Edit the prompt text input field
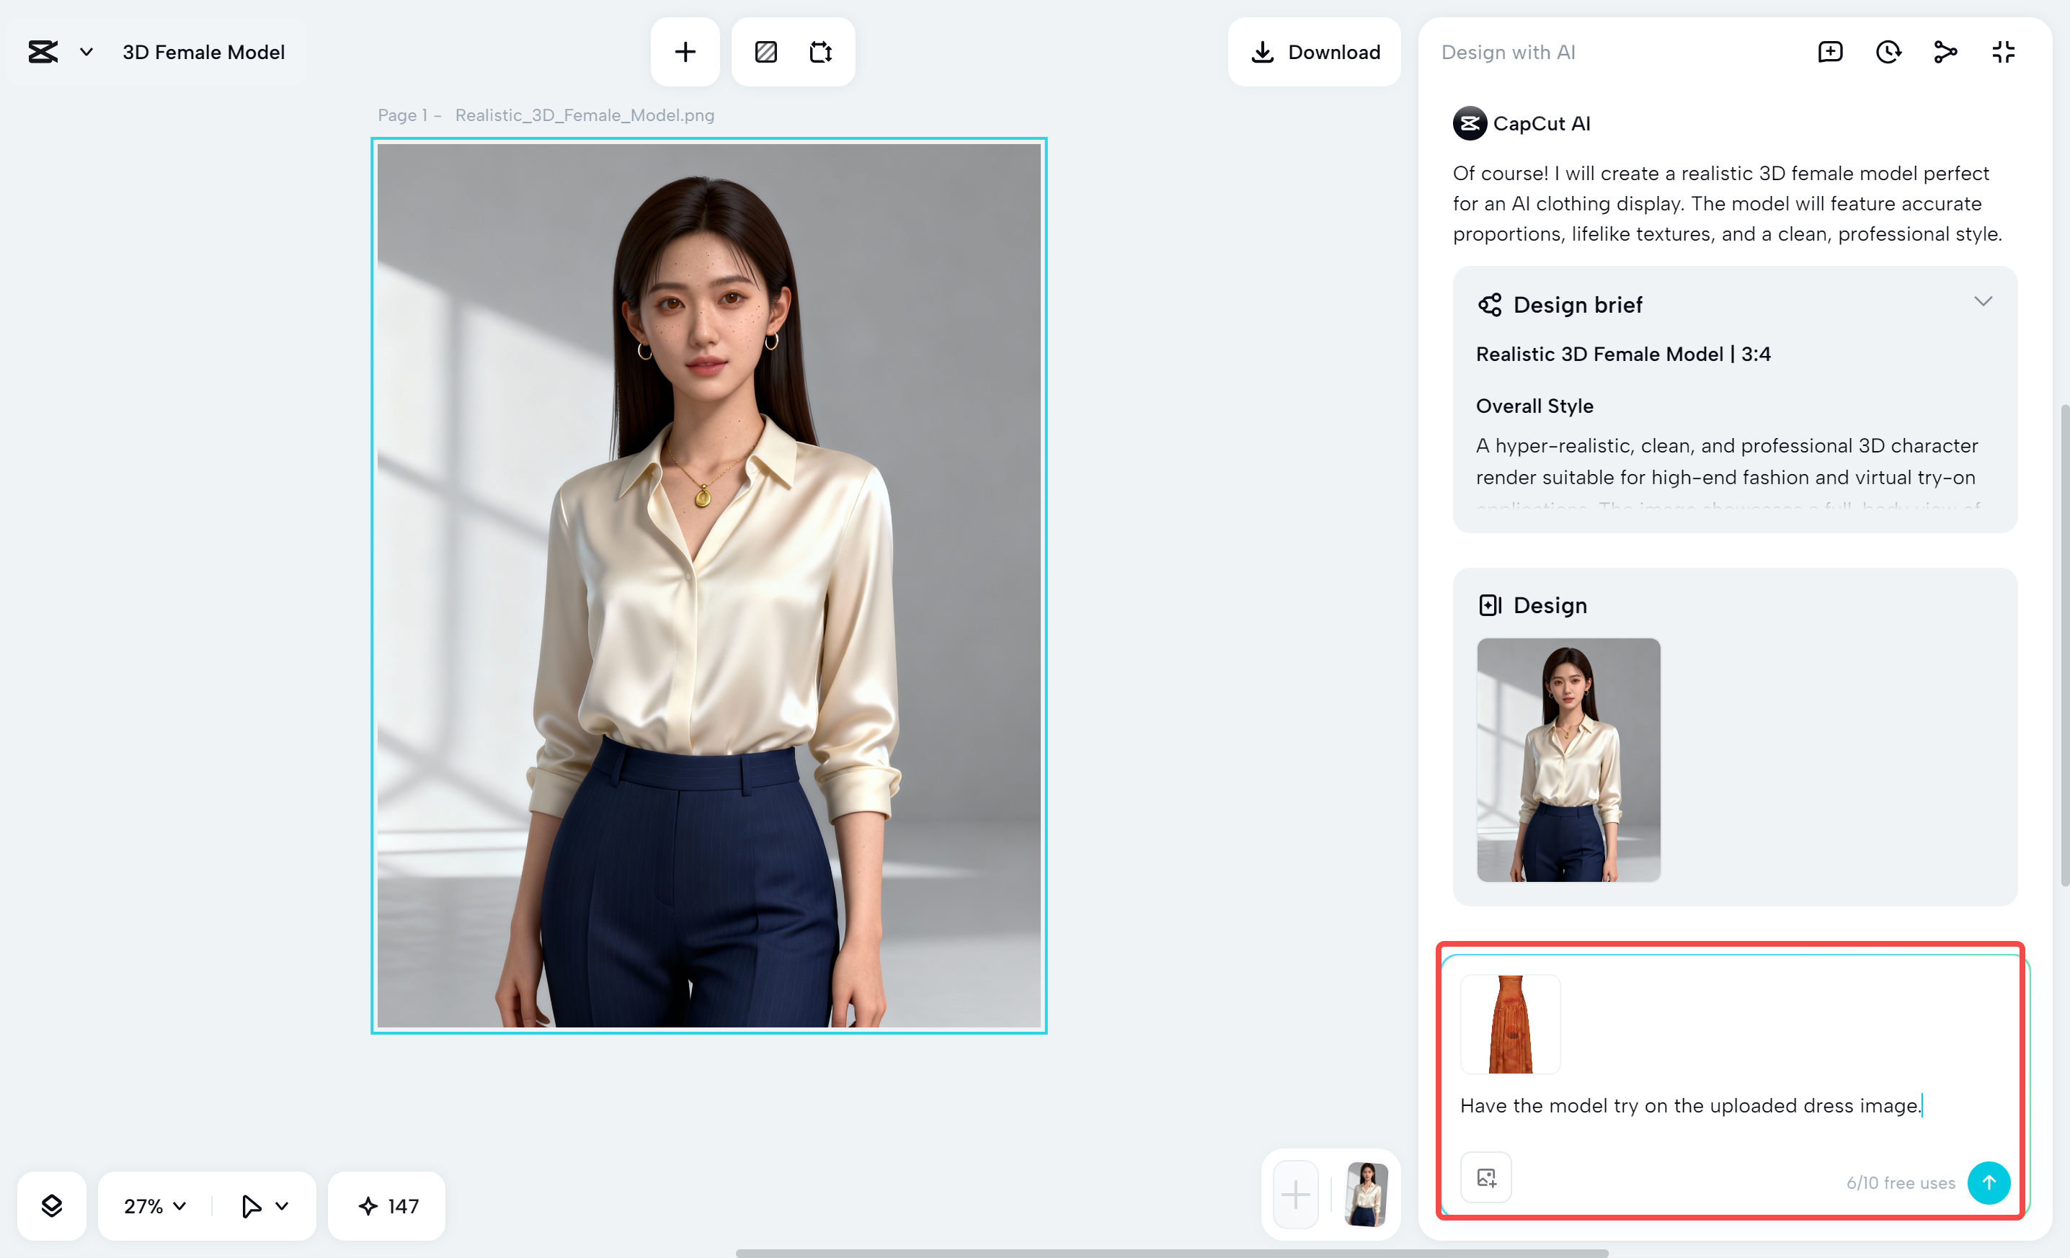2070x1258 pixels. tap(1690, 1106)
